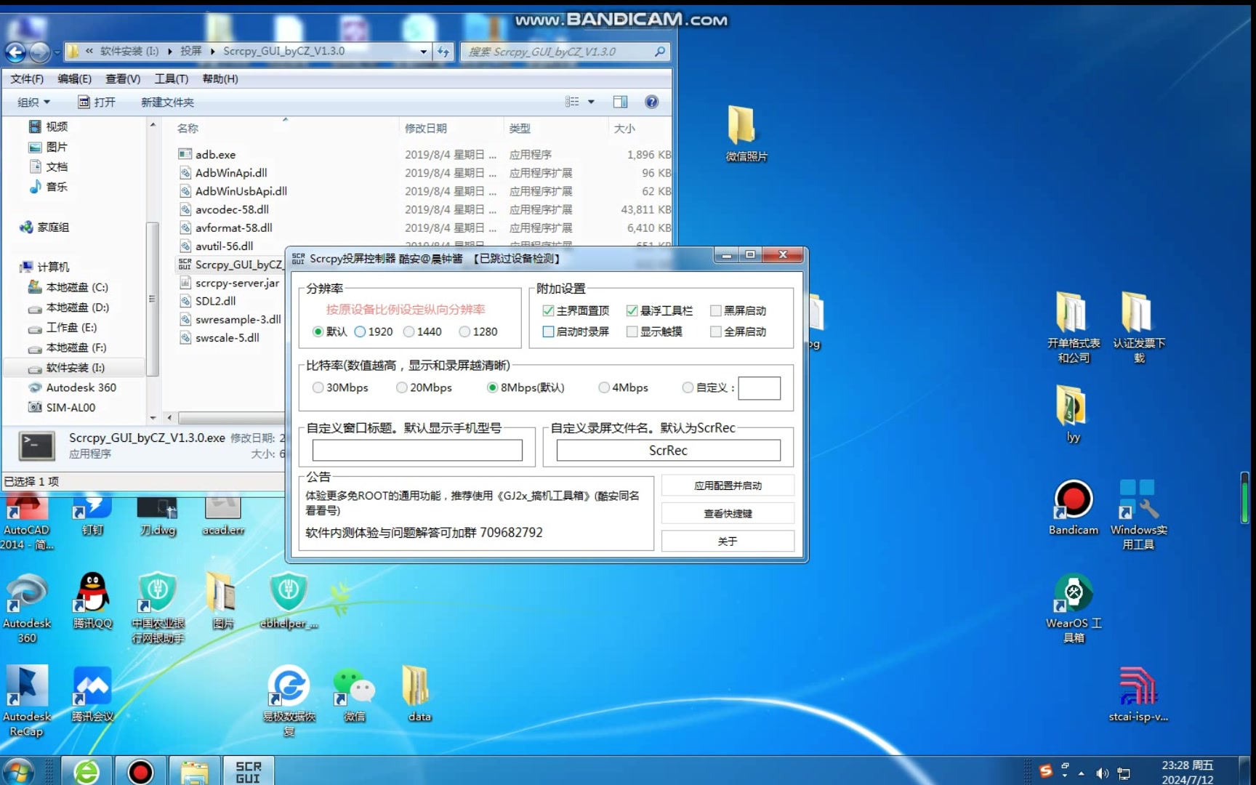Click 打开 in the Explorer toolbar

97,102
